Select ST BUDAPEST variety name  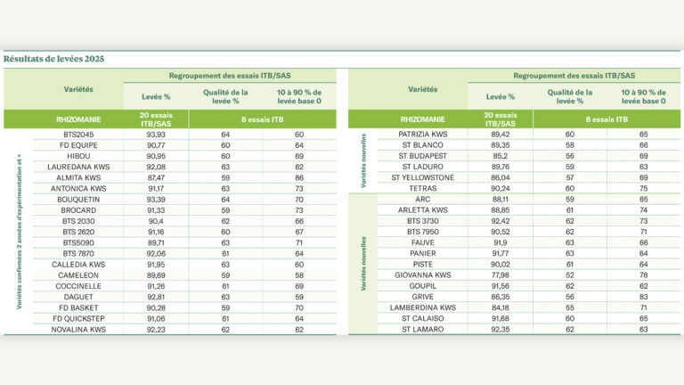coord(423,156)
